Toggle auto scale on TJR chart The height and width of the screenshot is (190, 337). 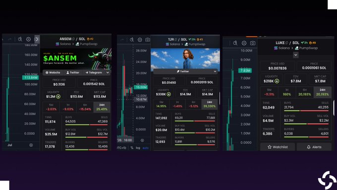(146, 148)
